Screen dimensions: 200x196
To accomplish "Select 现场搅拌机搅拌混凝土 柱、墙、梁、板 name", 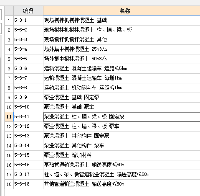I will 122,30.
